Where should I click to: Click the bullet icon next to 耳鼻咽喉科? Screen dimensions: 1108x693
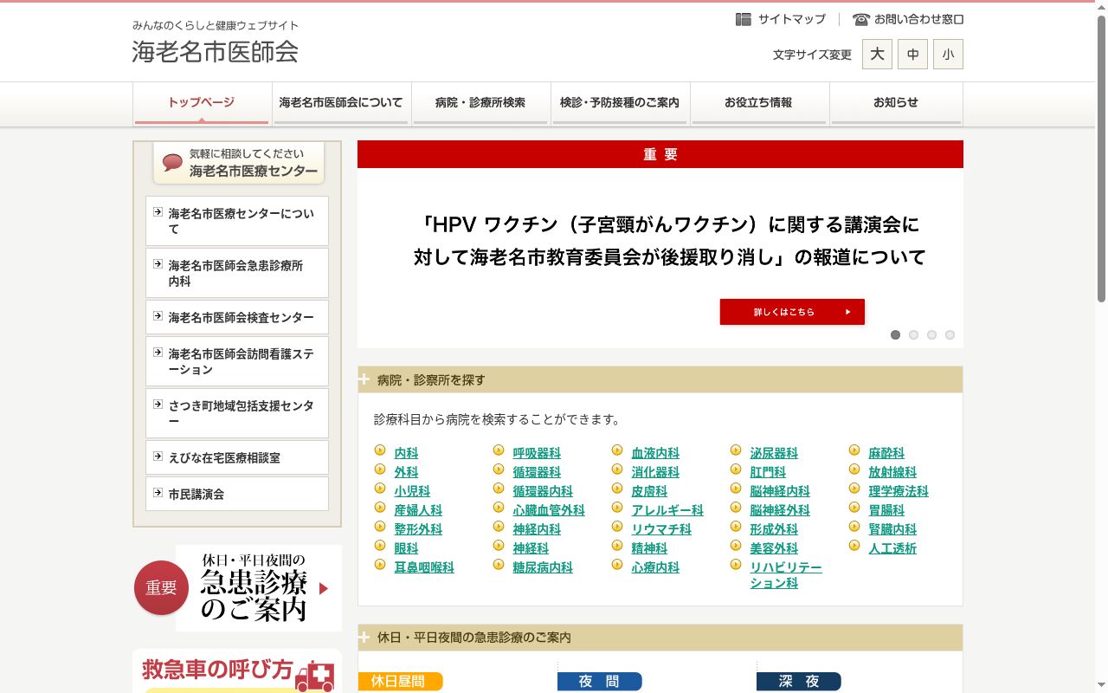[380, 566]
